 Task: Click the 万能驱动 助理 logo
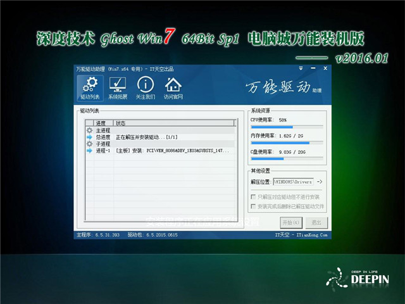click(283, 87)
